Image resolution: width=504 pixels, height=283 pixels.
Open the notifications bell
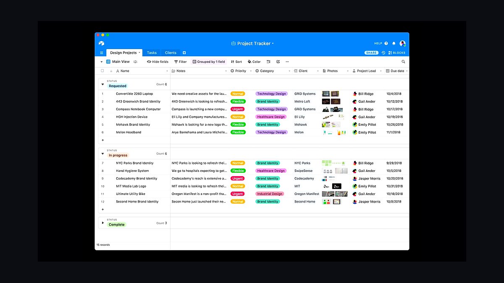click(394, 43)
